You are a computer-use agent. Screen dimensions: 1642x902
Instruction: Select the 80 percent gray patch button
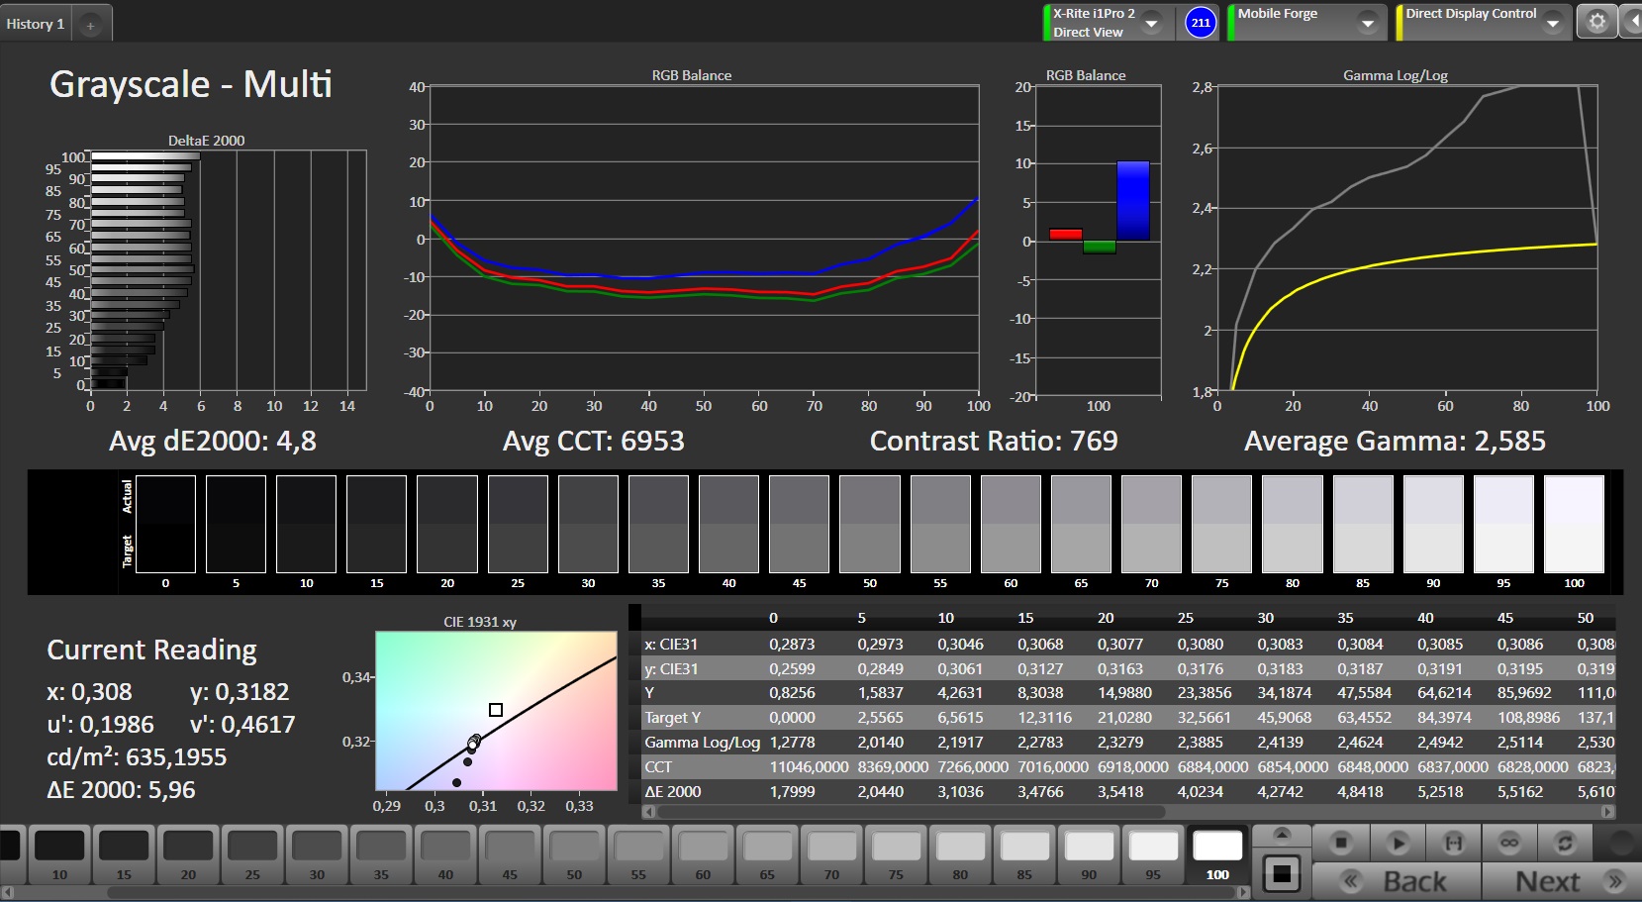pos(960,854)
